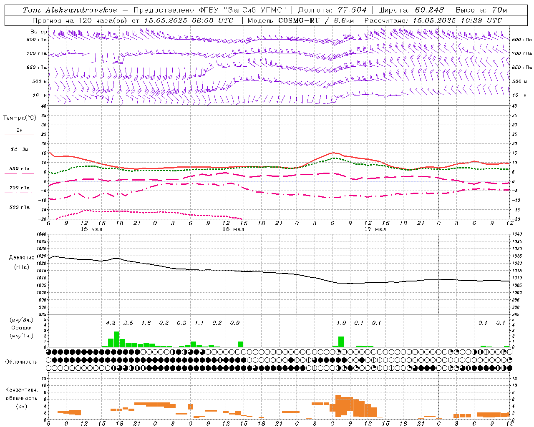
Task: Click the '(мм/1ч.)' unit label
Action: pyautogui.click(x=21, y=336)
